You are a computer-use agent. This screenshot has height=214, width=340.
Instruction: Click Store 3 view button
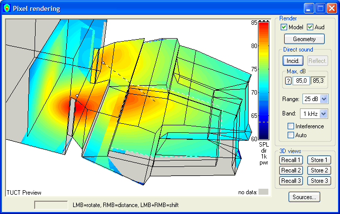tap(319, 181)
